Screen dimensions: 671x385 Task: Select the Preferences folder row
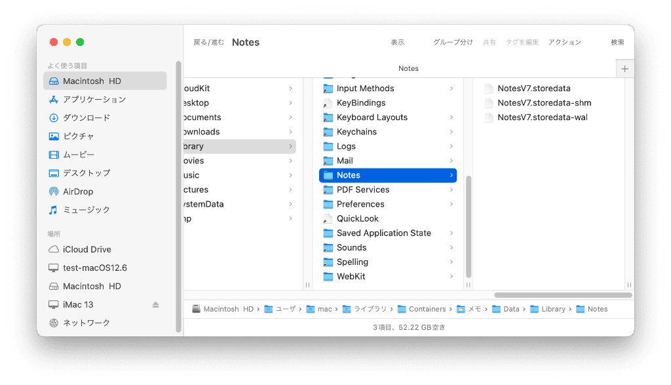click(388, 204)
